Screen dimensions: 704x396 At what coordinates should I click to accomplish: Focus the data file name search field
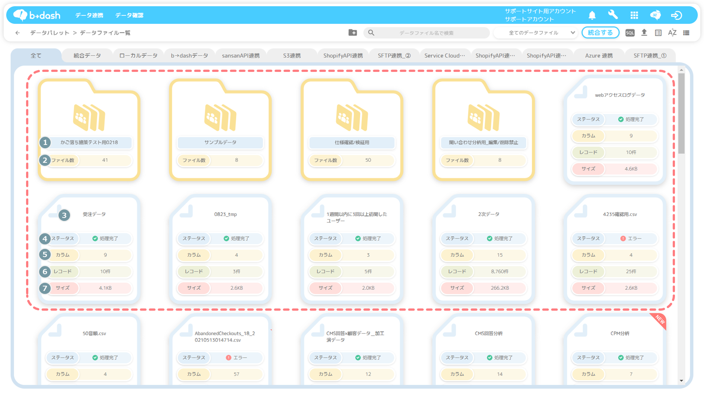pyautogui.click(x=426, y=33)
